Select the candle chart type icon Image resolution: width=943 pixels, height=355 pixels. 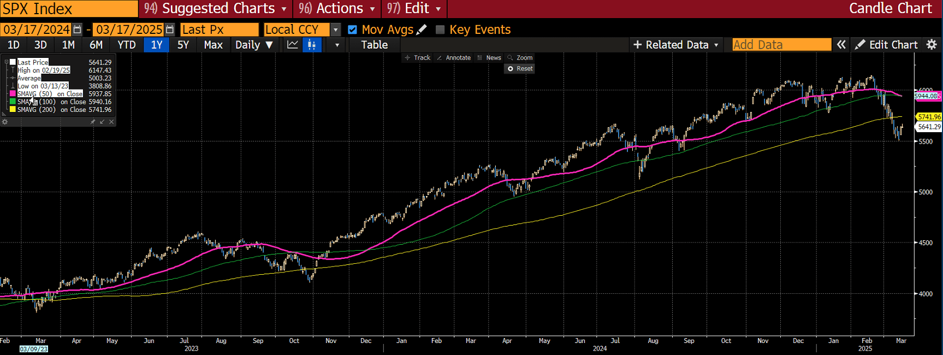(x=312, y=45)
